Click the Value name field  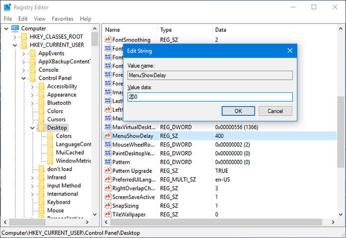(210, 75)
